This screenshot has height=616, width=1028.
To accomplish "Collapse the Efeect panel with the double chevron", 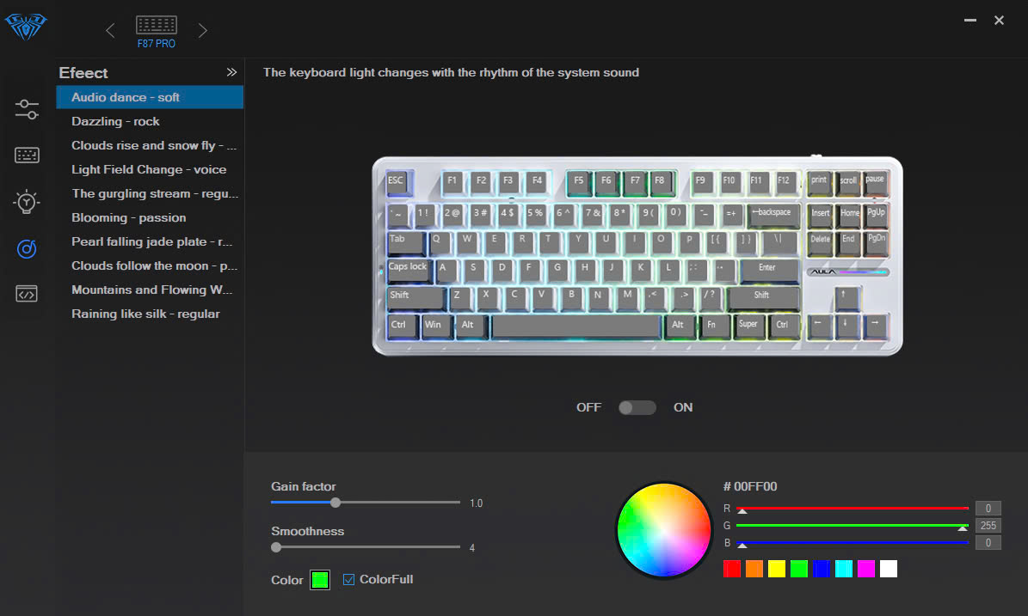I will coord(231,72).
